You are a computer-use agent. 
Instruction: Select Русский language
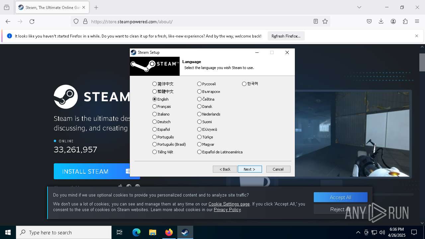[x=207, y=84]
